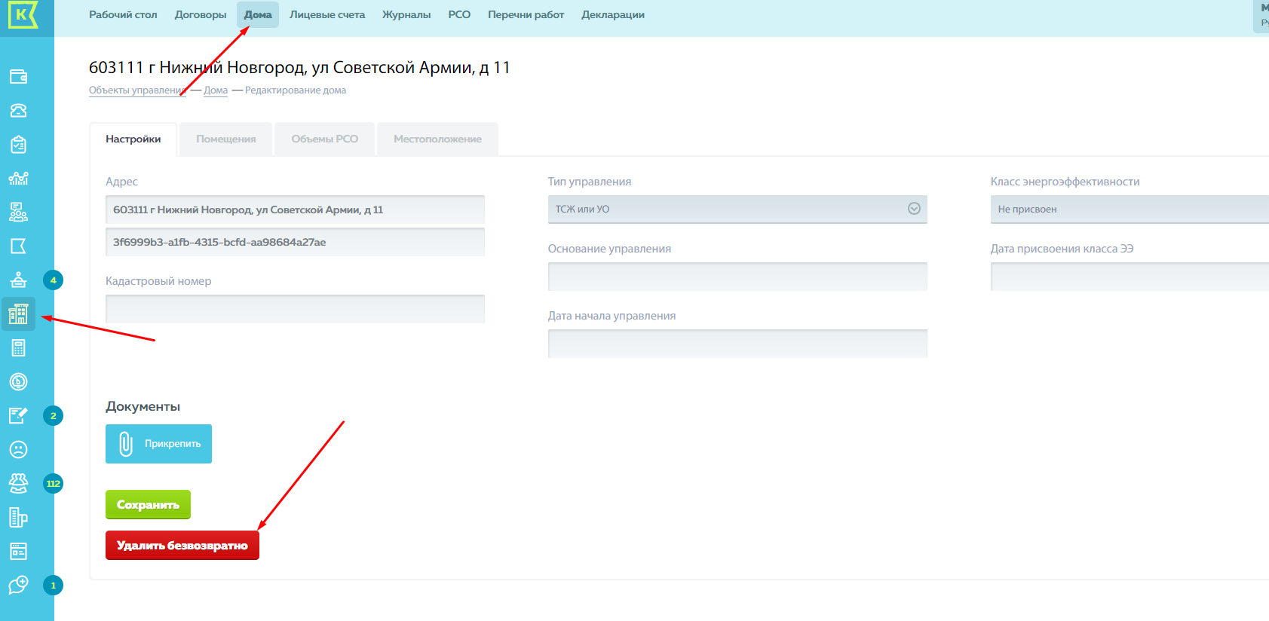Switch to the Местоположение tab

(x=437, y=139)
